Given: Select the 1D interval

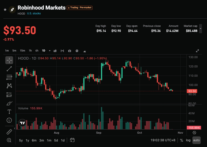Looking at the screenshot, I should (x=44, y=51).
